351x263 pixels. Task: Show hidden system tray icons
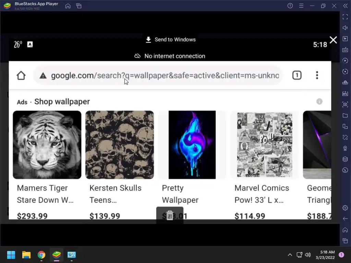(x=290, y=255)
